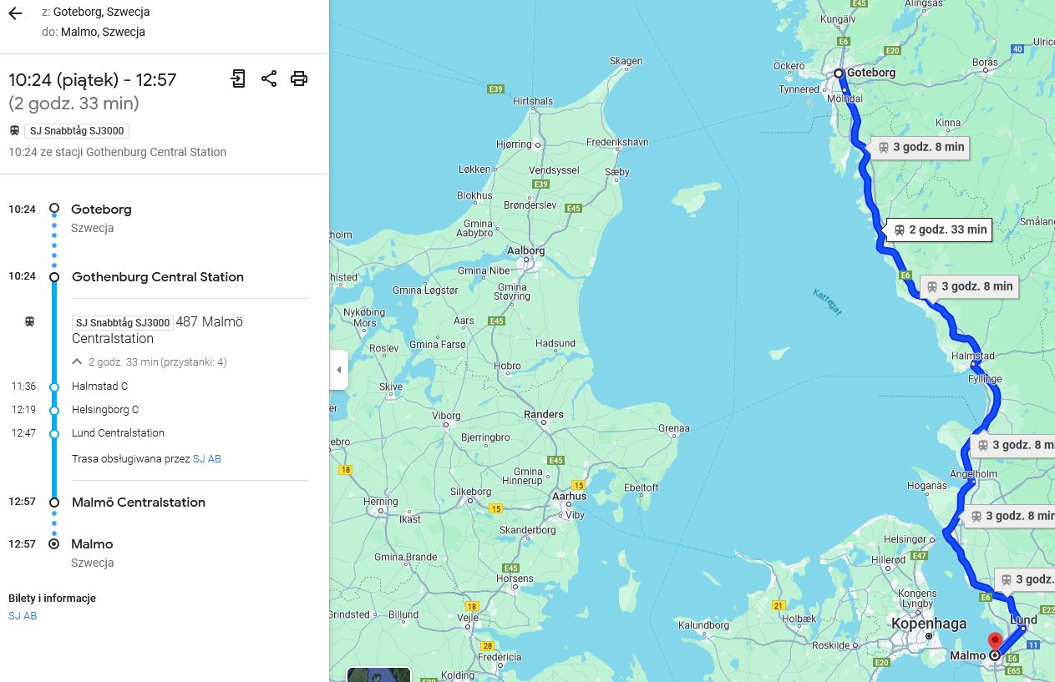
Task: Click the 3 godz. label near Lund
Action: point(1026,579)
